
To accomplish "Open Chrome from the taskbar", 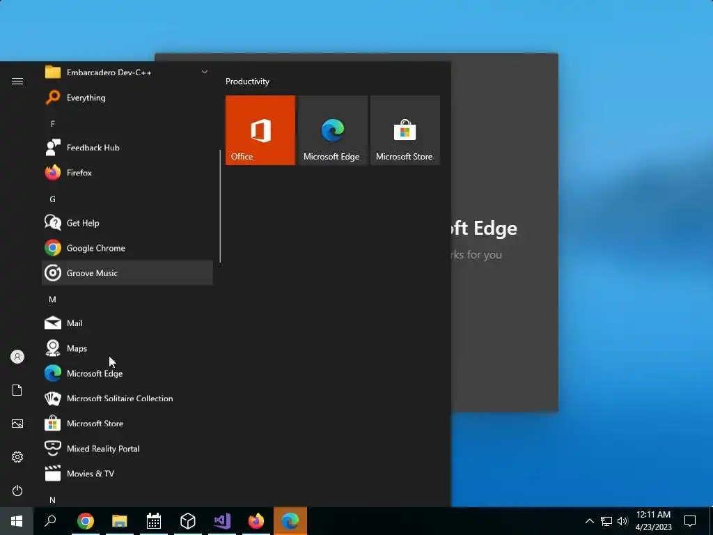I will pyautogui.click(x=86, y=521).
